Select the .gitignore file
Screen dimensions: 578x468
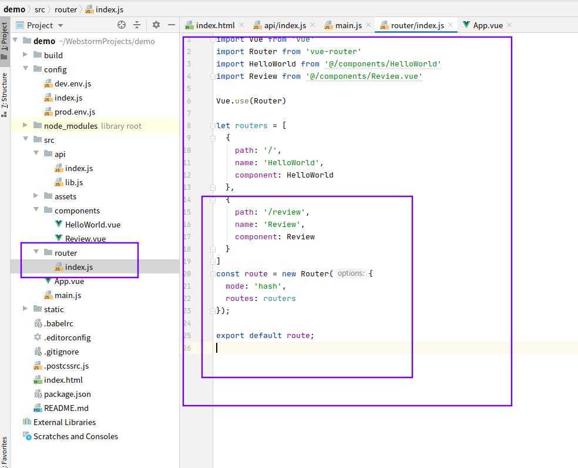(x=61, y=352)
